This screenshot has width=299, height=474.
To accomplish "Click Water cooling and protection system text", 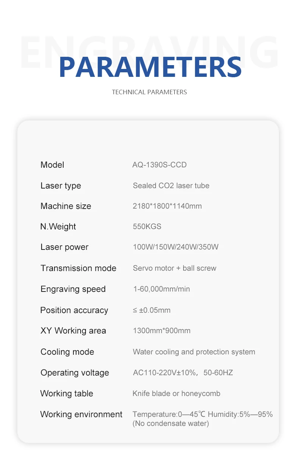I will point(194,352).
